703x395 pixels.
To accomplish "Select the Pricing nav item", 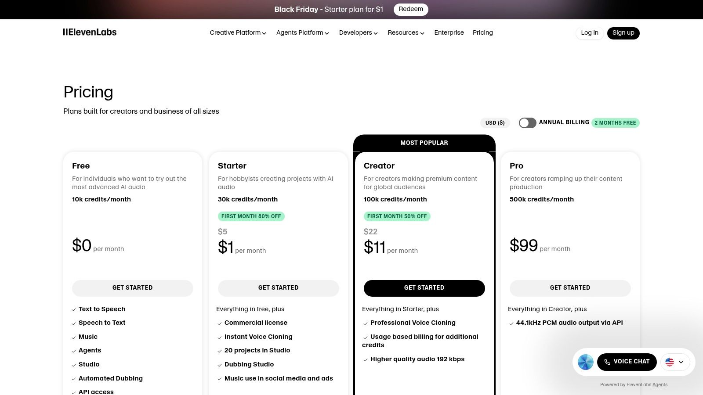I will click(x=482, y=33).
